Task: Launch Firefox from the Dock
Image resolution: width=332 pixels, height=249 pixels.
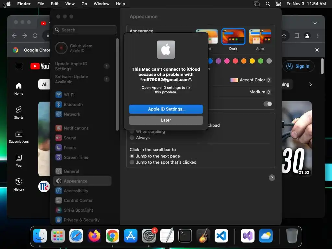Action: pyautogui.click(x=94, y=236)
